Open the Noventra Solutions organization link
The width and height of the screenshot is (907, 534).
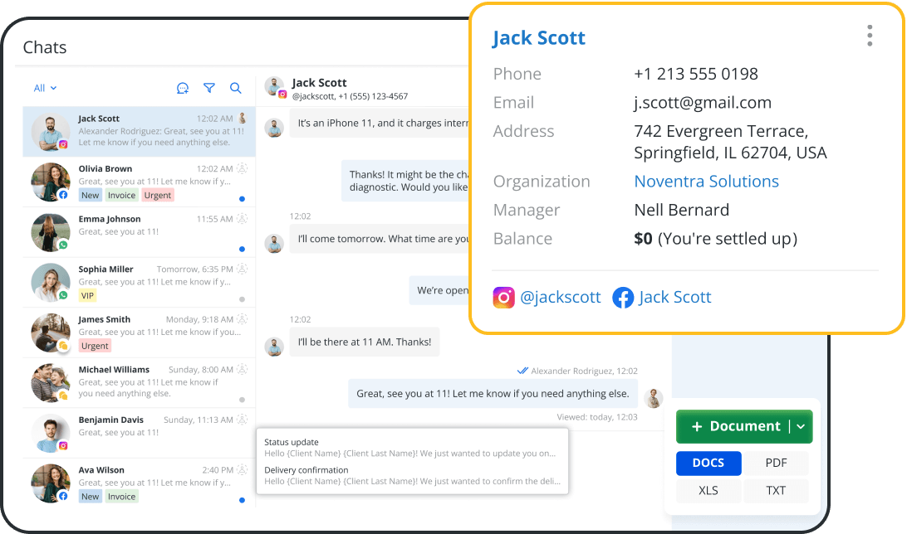pyautogui.click(x=706, y=181)
